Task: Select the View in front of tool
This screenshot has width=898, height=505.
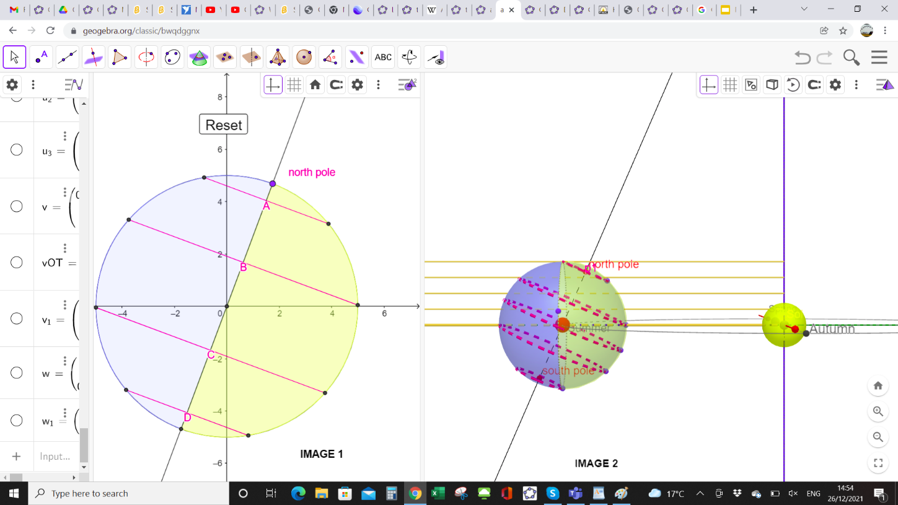Action: (436, 57)
